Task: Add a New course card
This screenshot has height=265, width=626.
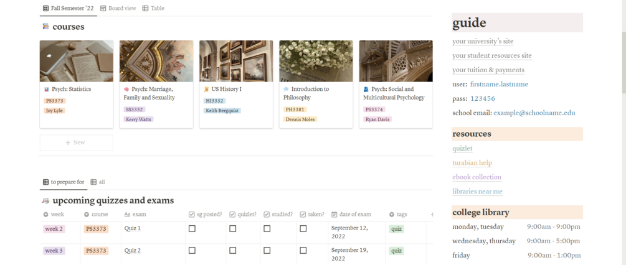Action: pyautogui.click(x=76, y=142)
